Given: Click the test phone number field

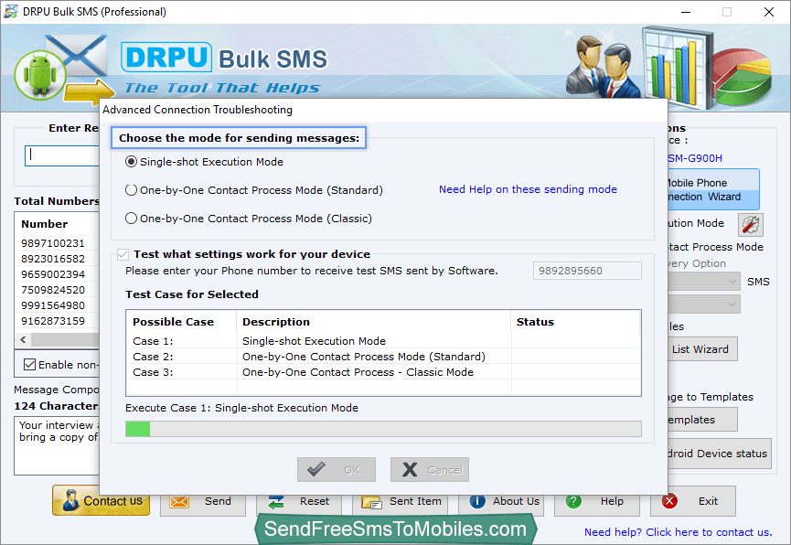Looking at the screenshot, I should point(587,271).
